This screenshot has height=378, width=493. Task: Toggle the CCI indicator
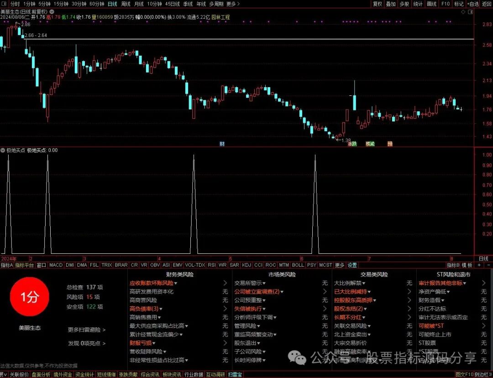click(258, 265)
